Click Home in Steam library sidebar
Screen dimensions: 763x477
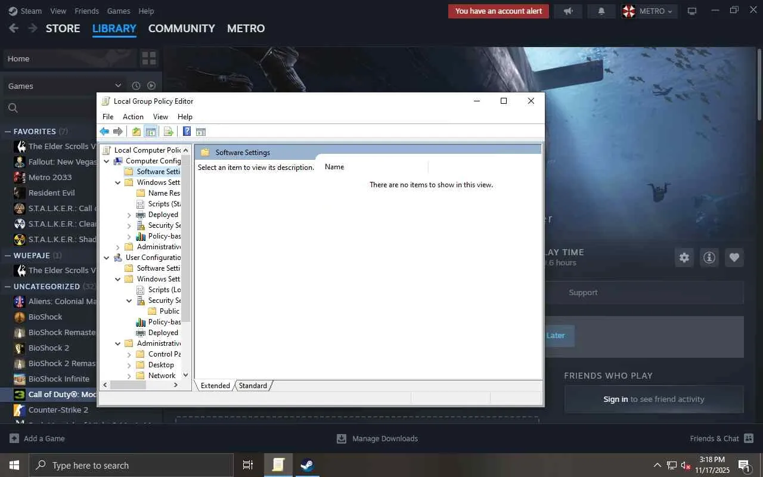[69, 58]
